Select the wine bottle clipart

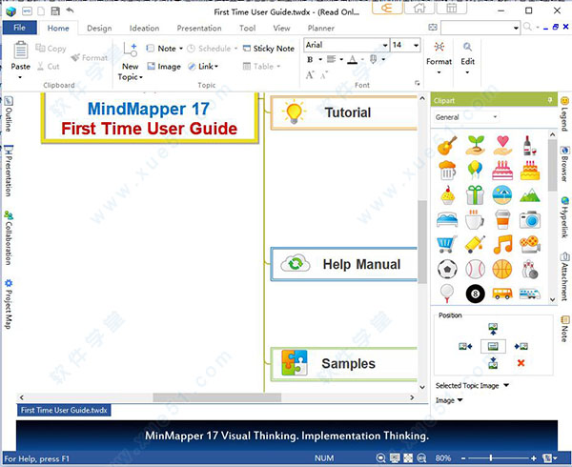[x=530, y=145]
